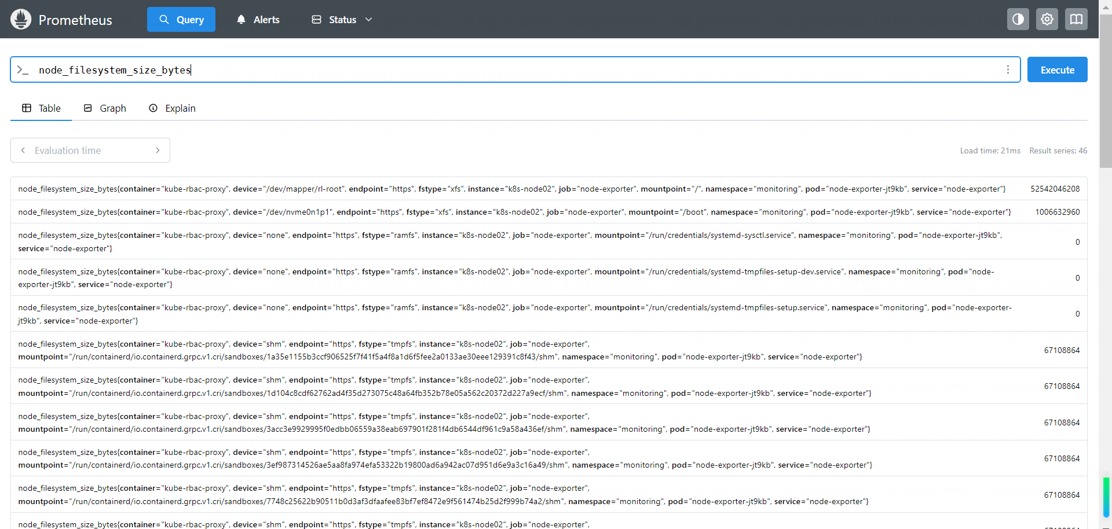
Task: Open the Query page
Action: [181, 20]
